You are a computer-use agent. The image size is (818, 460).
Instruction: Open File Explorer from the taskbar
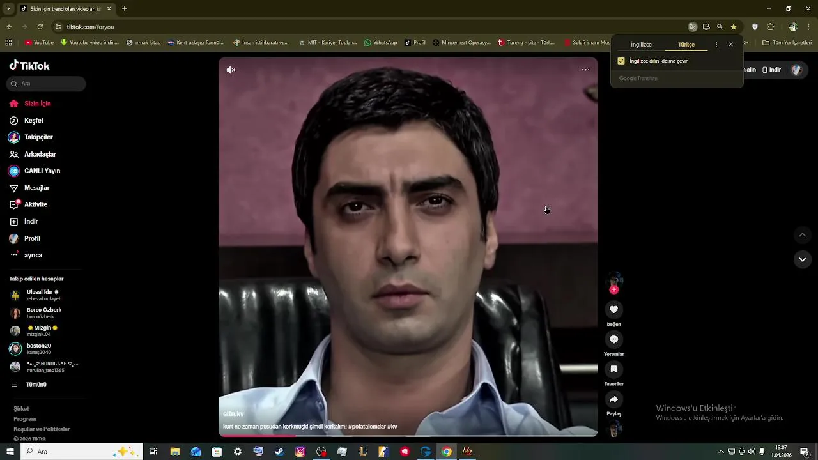point(174,452)
